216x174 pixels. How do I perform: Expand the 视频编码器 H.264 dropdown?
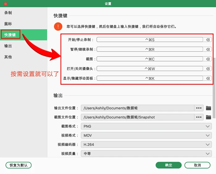[x=146, y=144]
